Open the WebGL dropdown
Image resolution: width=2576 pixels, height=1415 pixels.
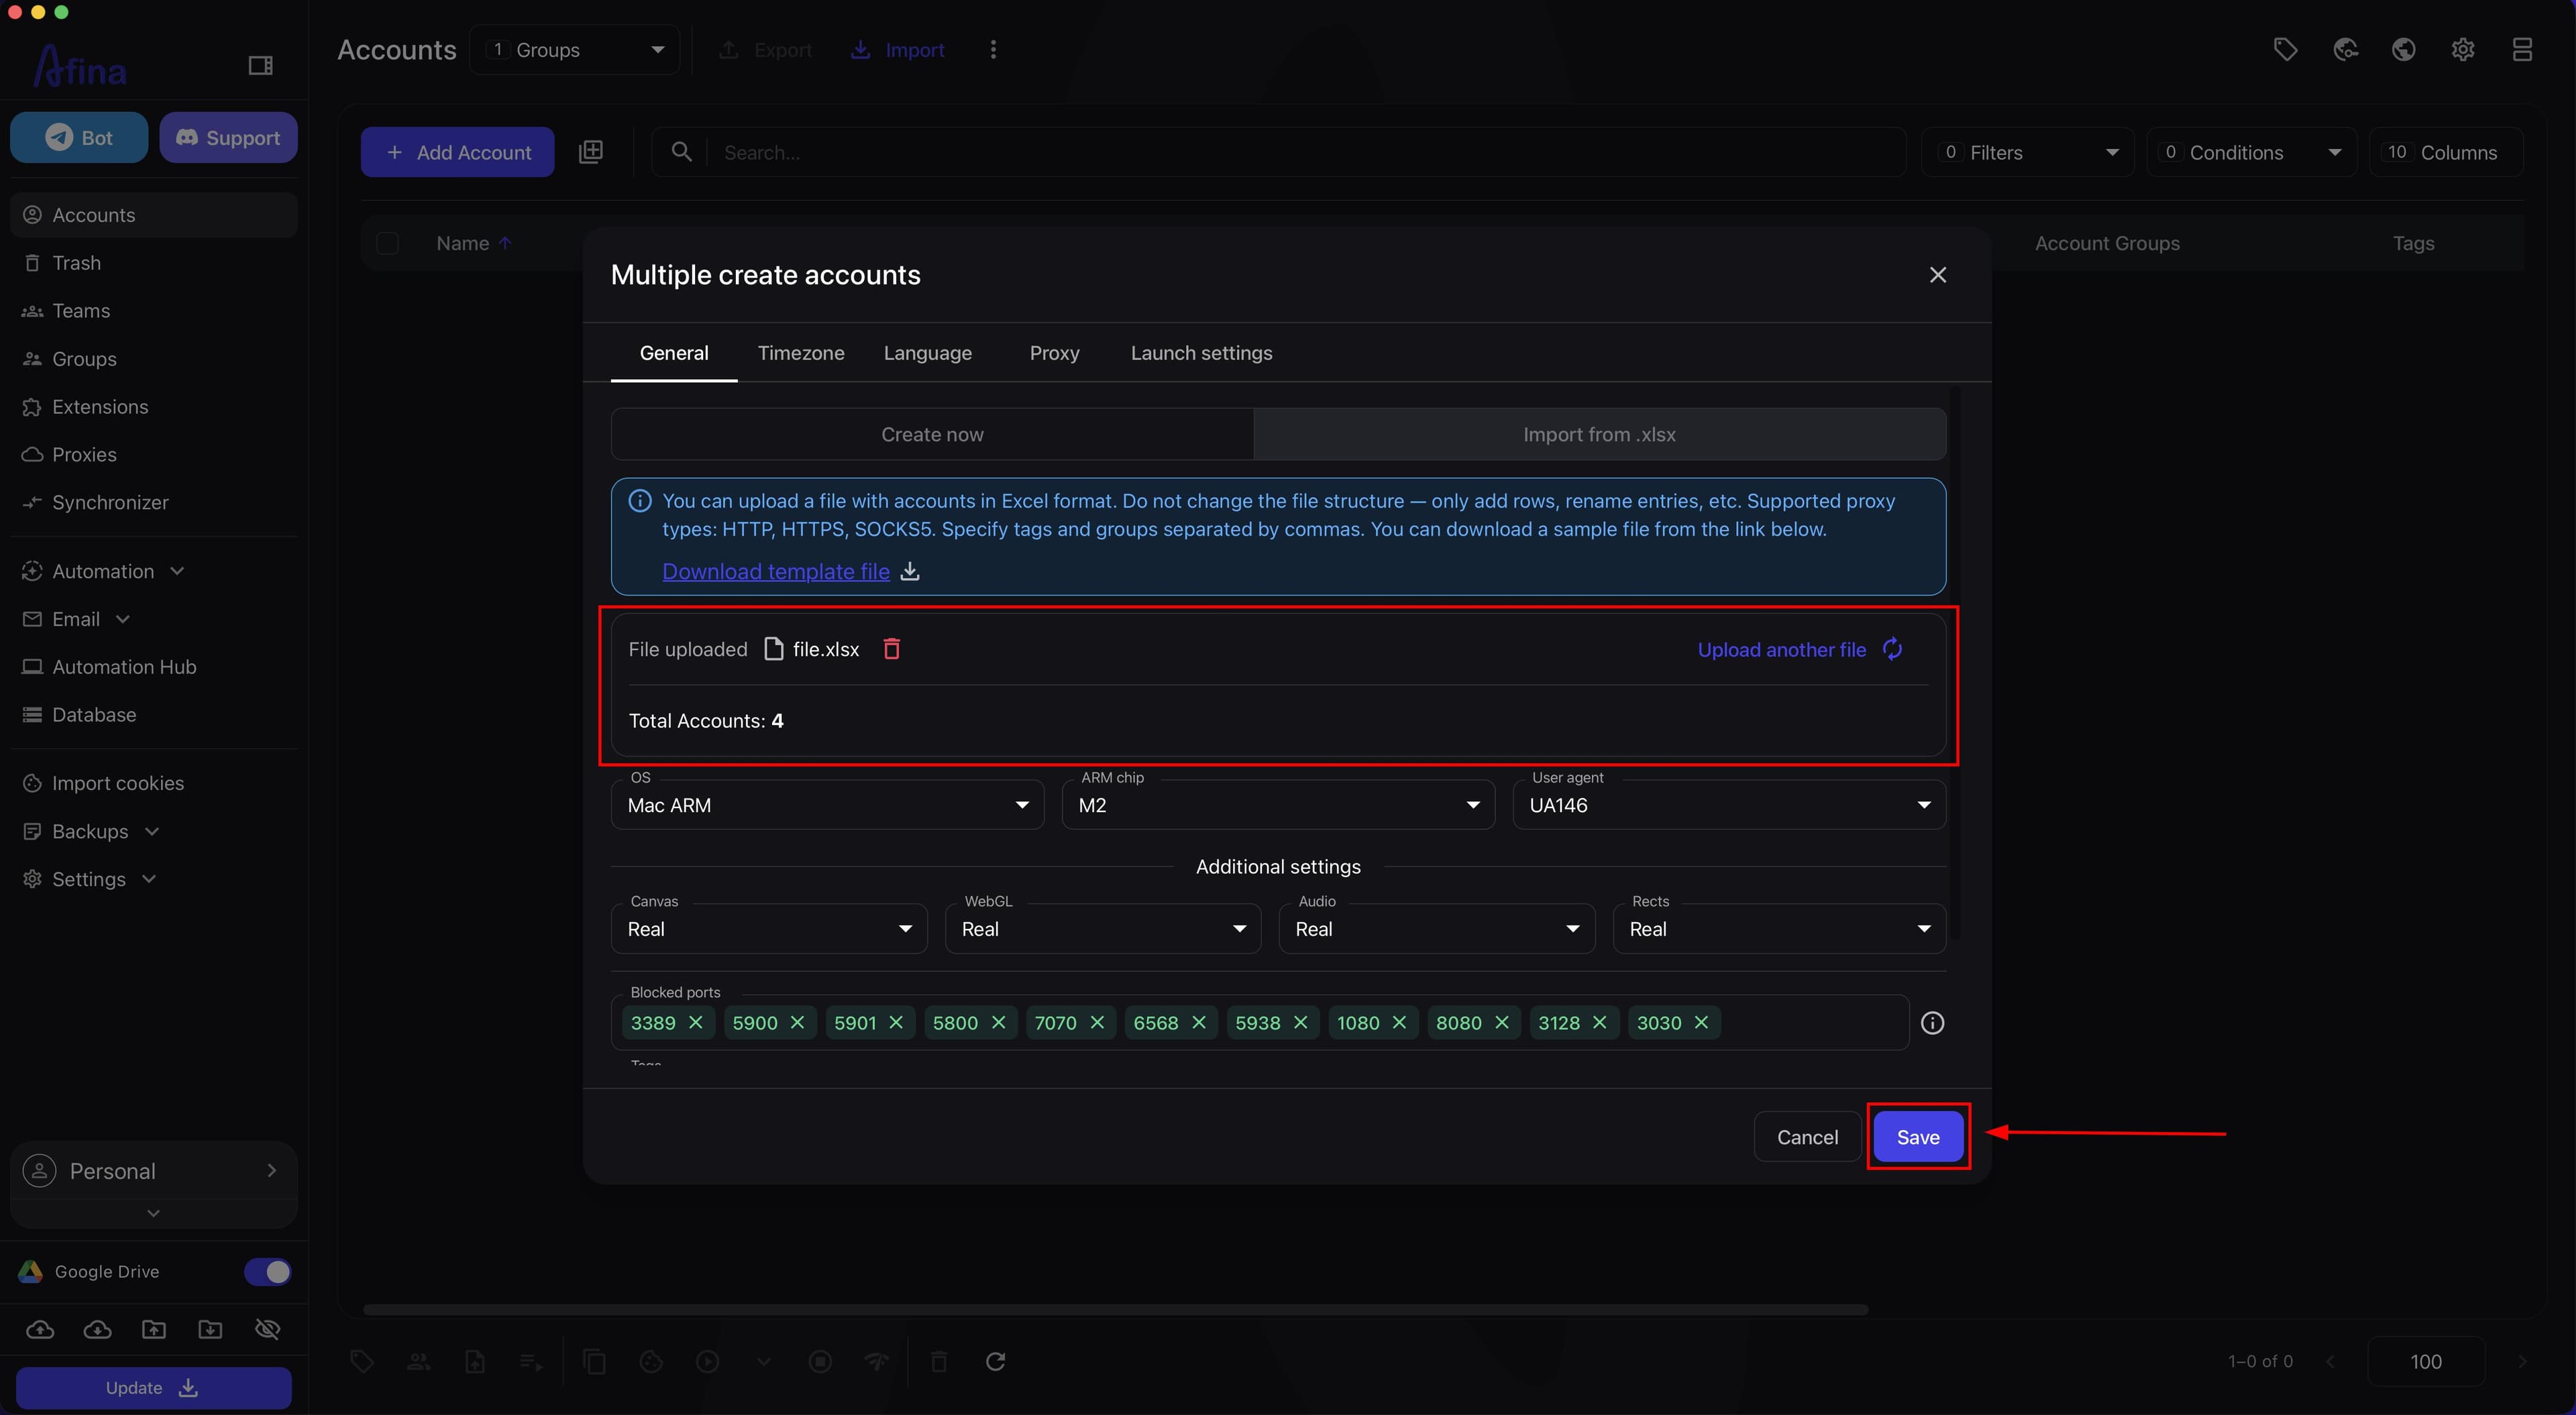(1103, 929)
